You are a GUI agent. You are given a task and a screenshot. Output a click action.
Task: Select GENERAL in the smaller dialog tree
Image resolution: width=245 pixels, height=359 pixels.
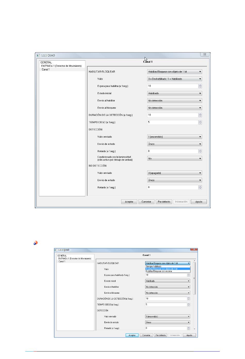62,256
